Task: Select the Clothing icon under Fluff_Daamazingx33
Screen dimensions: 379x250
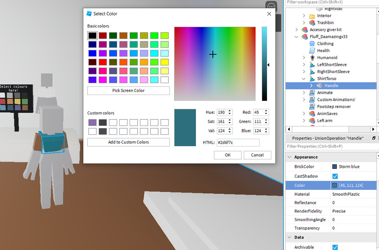Action: 313,43
